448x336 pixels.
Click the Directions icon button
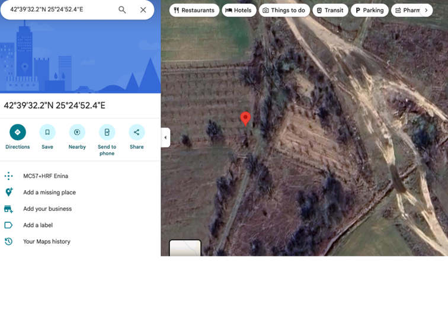tap(18, 132)
